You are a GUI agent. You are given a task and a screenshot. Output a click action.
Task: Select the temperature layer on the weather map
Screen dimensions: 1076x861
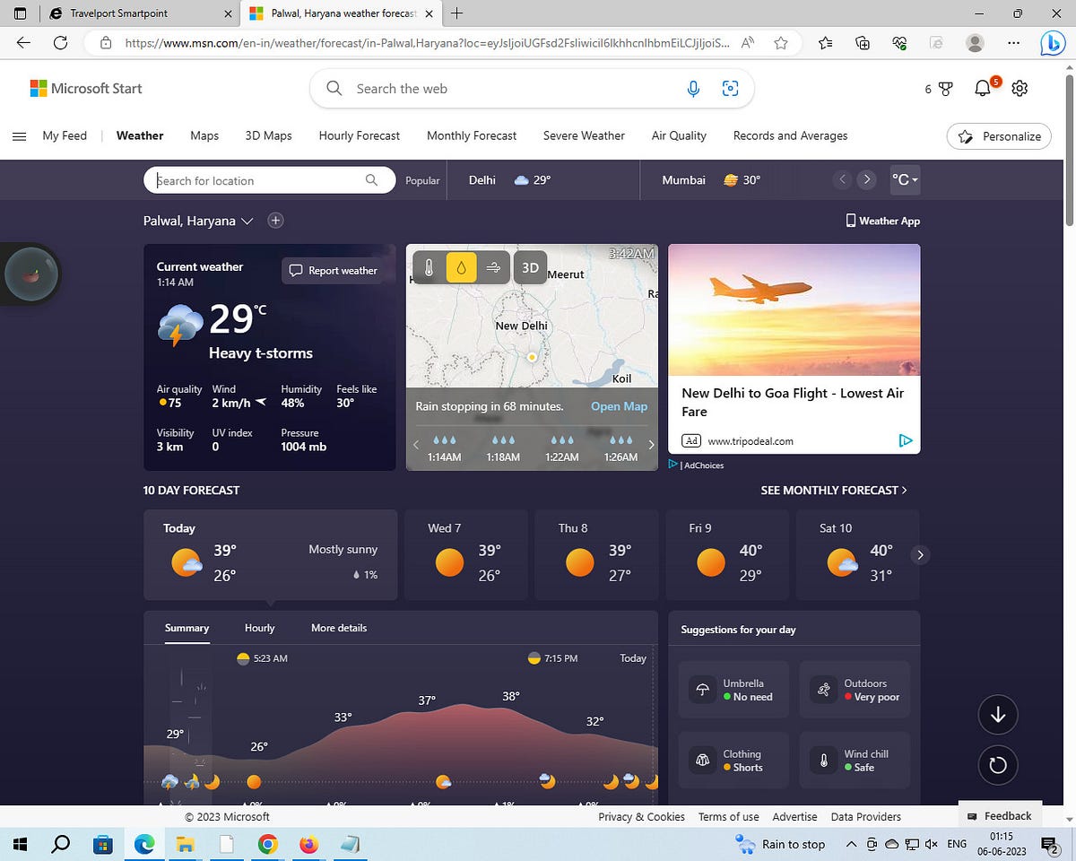(430, 266)
